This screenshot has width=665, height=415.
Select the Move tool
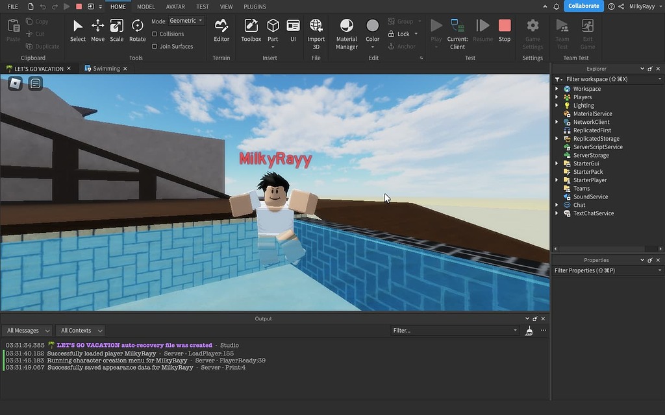97,29
